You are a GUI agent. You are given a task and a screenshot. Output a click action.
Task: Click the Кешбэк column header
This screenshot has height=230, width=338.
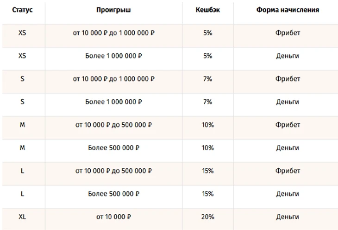(207, 10)
